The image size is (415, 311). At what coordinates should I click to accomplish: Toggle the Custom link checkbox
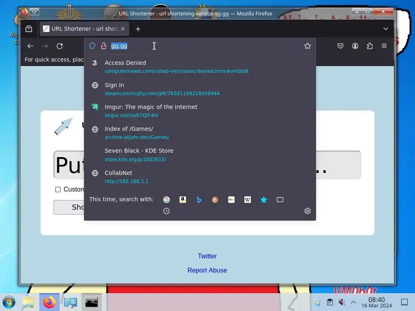click(x=58, y=190)
